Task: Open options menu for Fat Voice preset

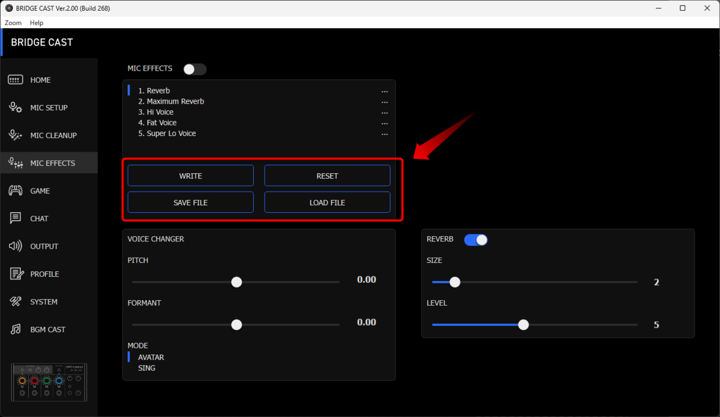Action: tap(385, 123)
